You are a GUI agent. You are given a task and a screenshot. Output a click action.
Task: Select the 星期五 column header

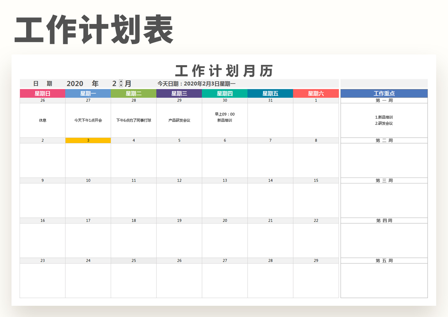click(270, 93)
